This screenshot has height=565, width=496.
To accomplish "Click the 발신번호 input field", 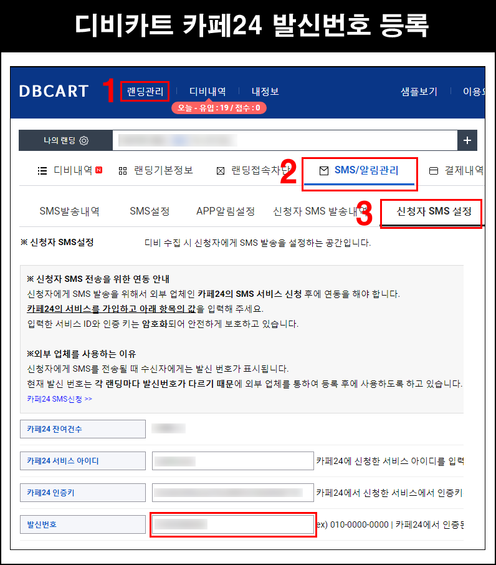I will [x=232, y=524].
